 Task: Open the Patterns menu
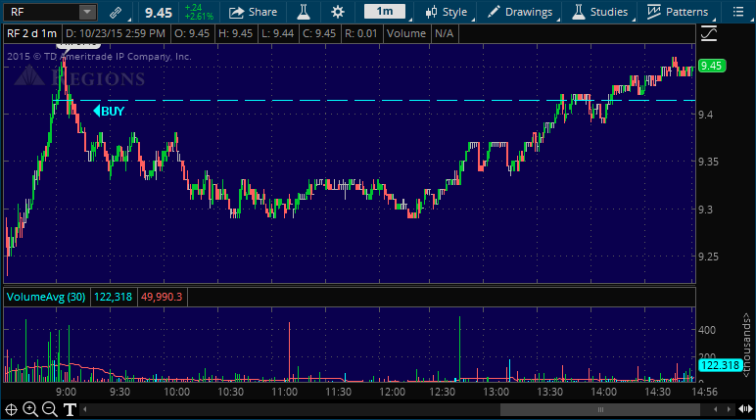click(x=678, y=12)
